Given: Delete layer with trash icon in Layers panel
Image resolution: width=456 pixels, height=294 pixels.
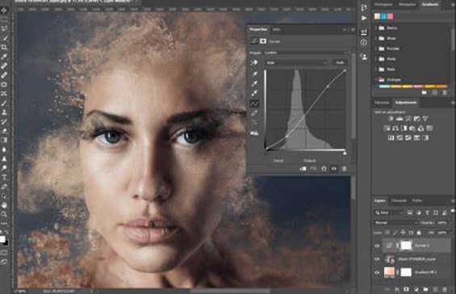Looking at the screenshot, I should (445, 289).
